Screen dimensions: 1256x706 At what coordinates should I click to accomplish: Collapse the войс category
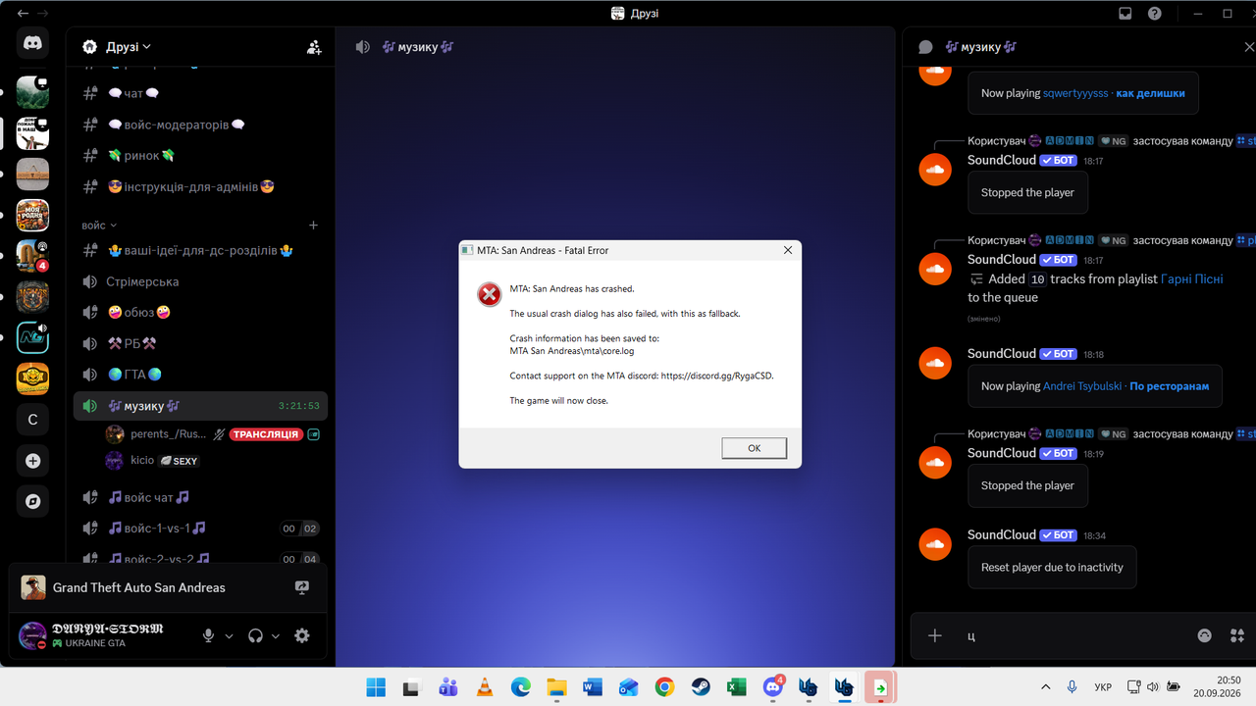click(x=99, y=226)
